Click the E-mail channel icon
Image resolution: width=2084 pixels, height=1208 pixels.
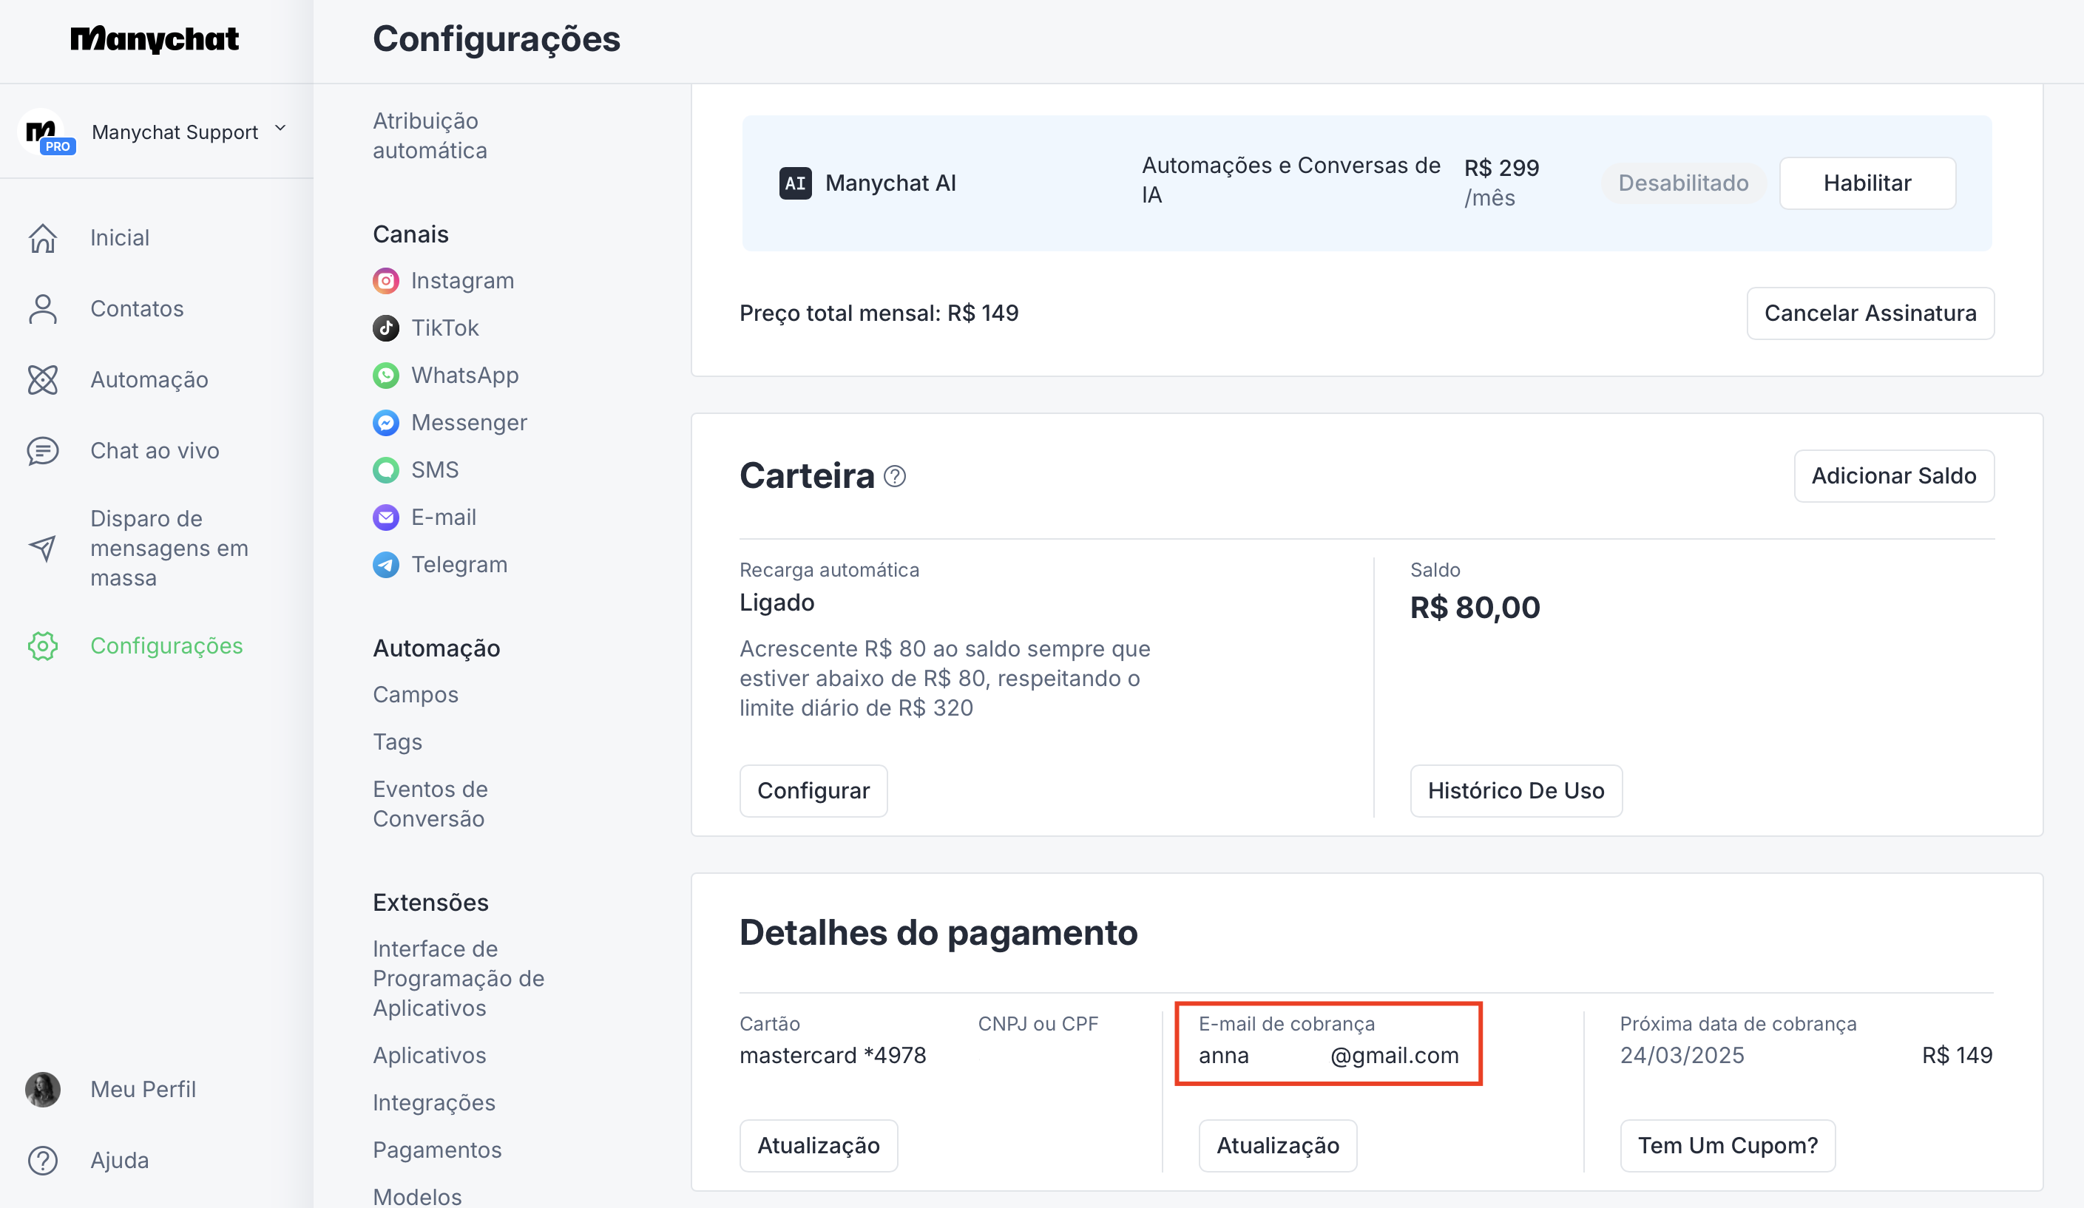(385, 518)
